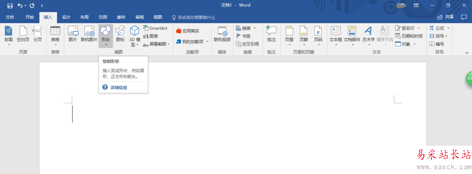Insert a 文本框 text box

[x=336, y=36]
